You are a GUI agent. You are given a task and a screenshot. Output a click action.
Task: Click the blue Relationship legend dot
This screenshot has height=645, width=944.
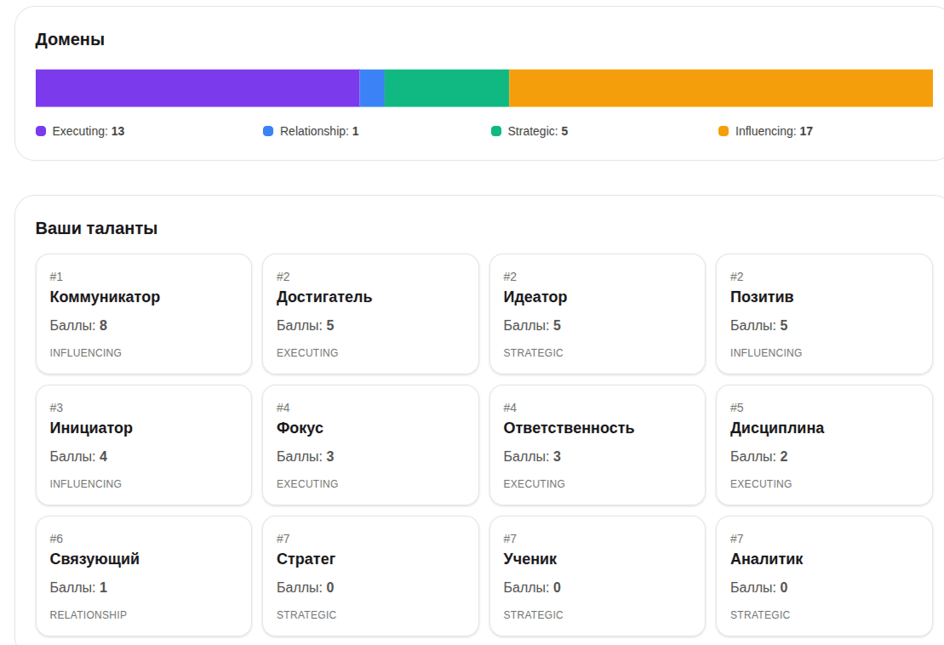[x=267, y=131]
